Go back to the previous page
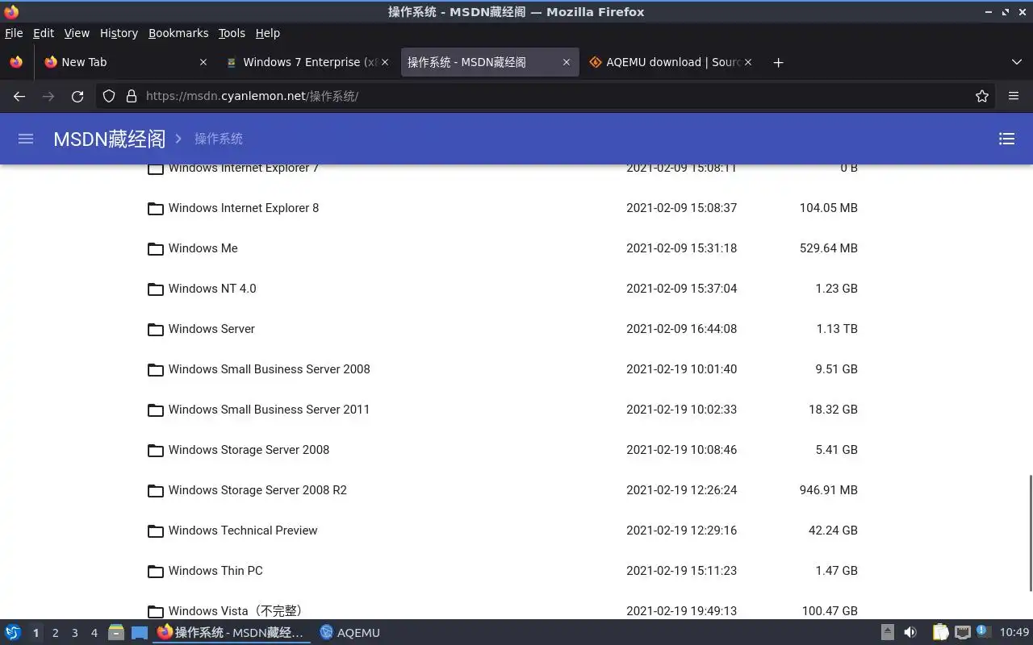This screenshot has height=645, width=1033. tap(19, 96)
